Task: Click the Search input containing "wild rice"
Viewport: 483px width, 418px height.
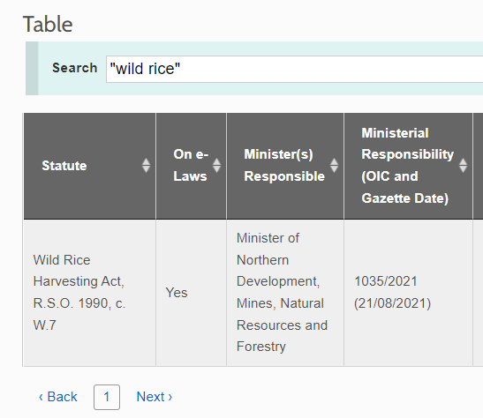Action: pos(295,69)
